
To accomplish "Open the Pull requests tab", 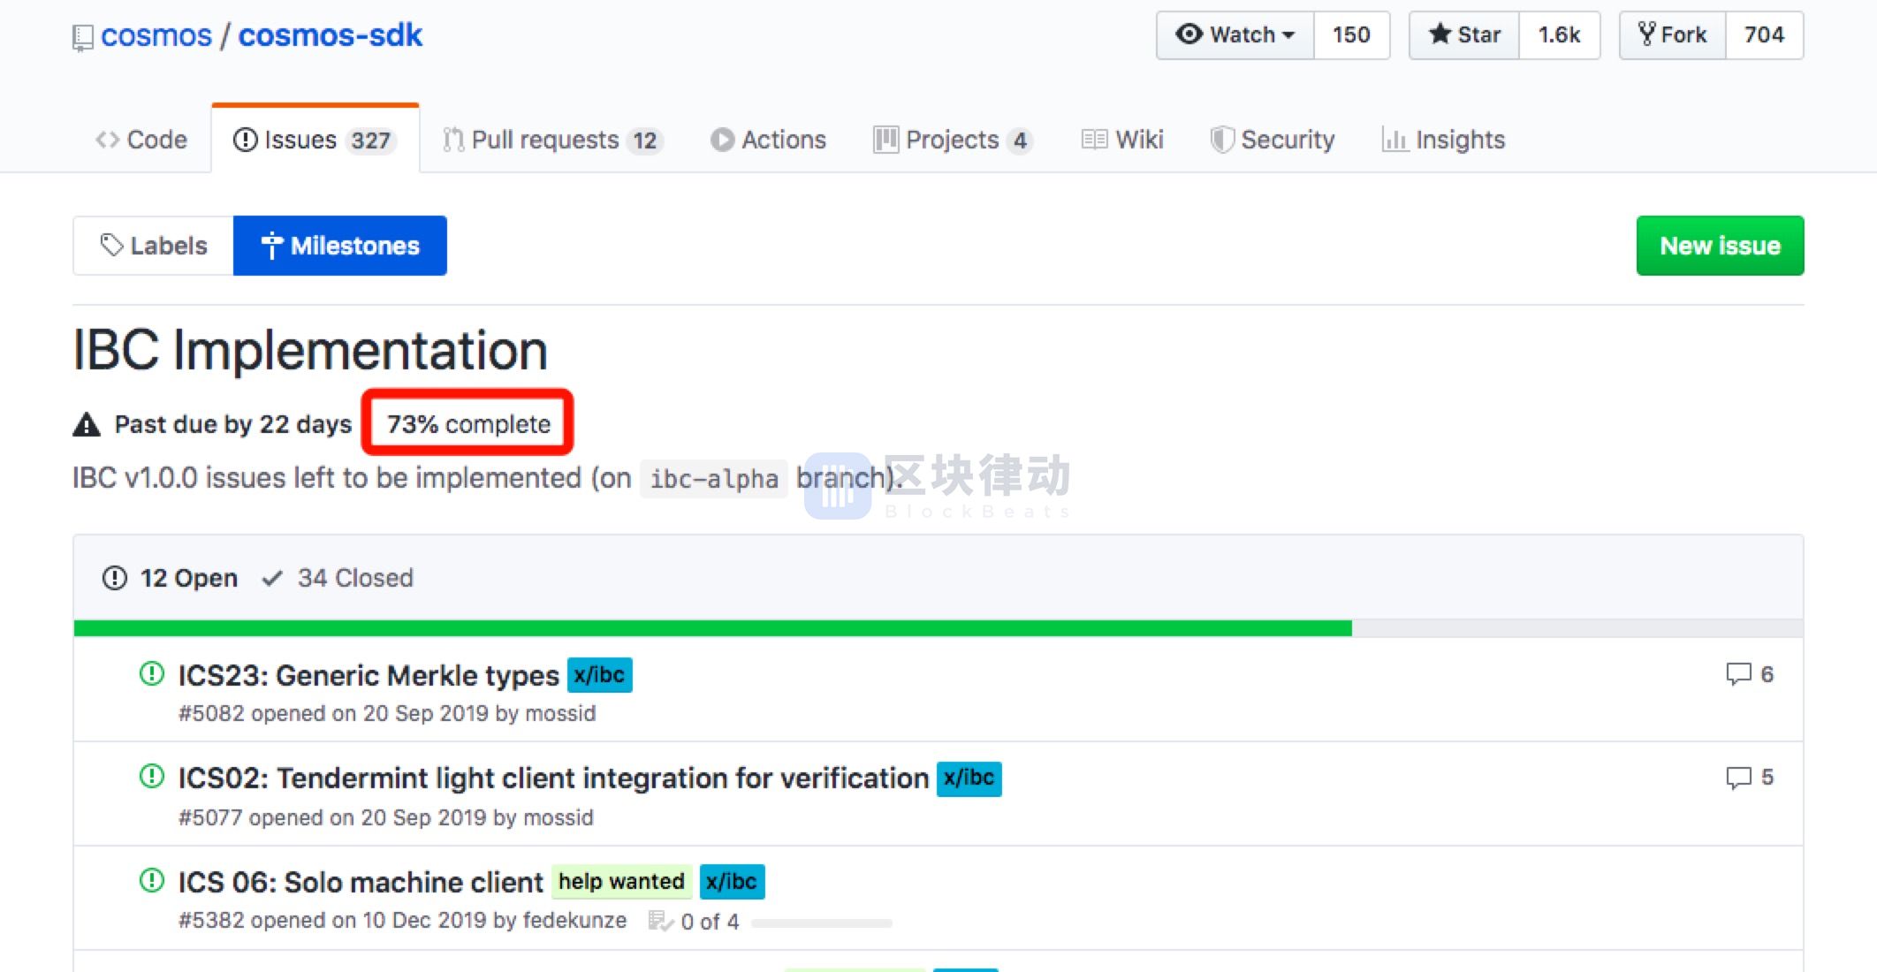I will [552, 140].
